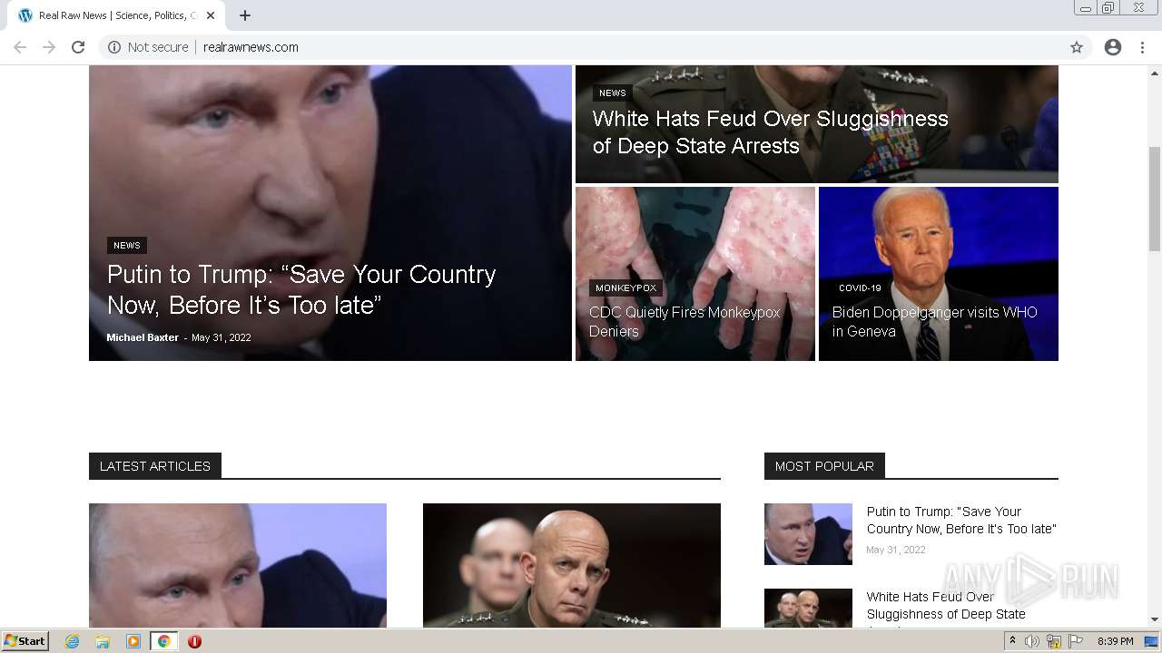Click the NEWS tag on White Hats story
Viewport: 1162px width, 653px height.
(613, 93)
